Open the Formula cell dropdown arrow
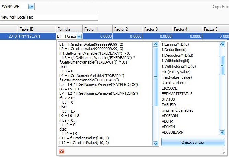The width and height of the screenshot is (229, 158). point(79,36)
